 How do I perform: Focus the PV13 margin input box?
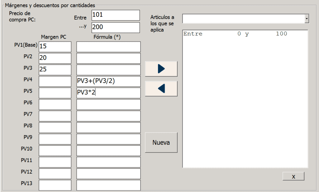pos(55,185)
